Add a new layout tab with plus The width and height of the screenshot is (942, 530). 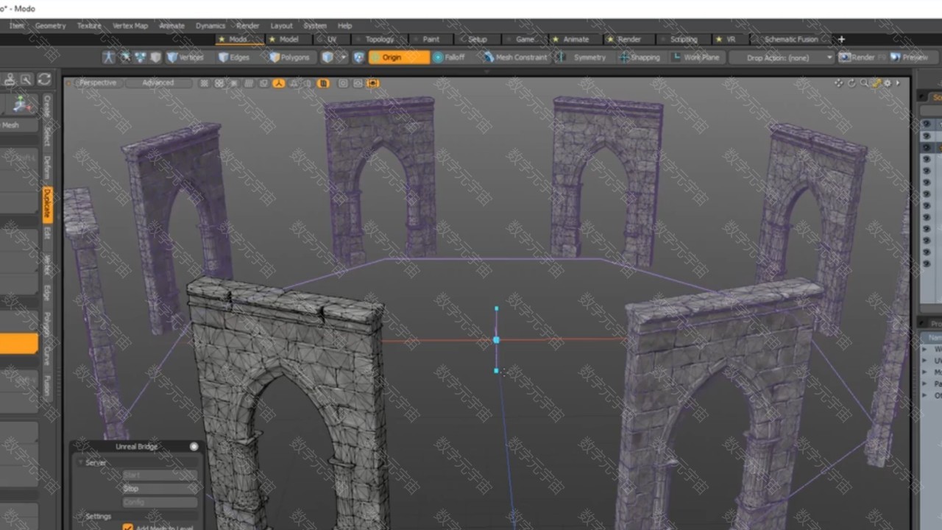click(x=841, y=39)
